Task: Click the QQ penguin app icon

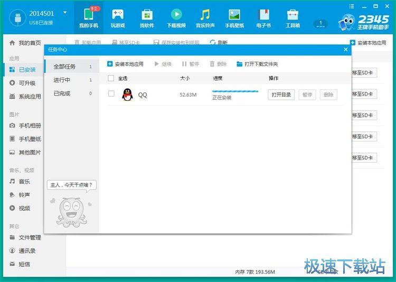Action: coord(128,95)
